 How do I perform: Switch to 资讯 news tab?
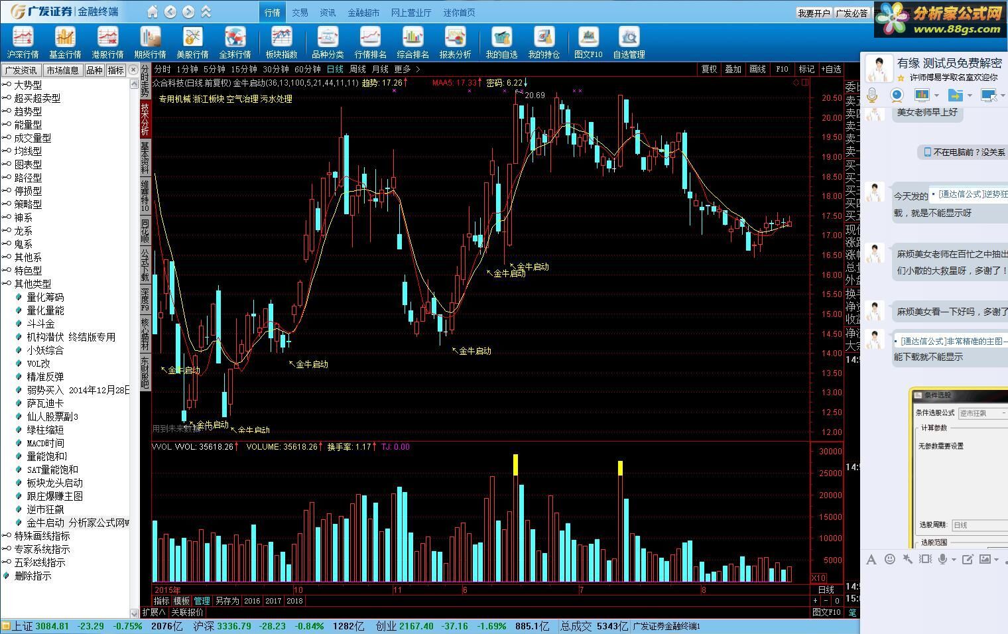tap(328, 13)
